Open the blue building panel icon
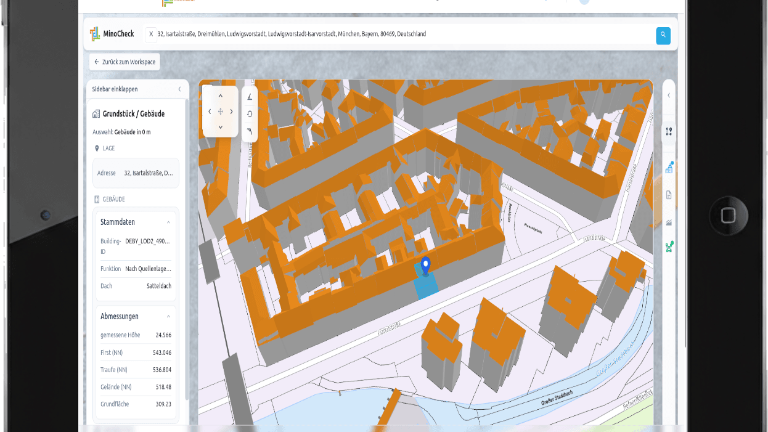Viewport: 768px width, 432px height. point(669,168)
